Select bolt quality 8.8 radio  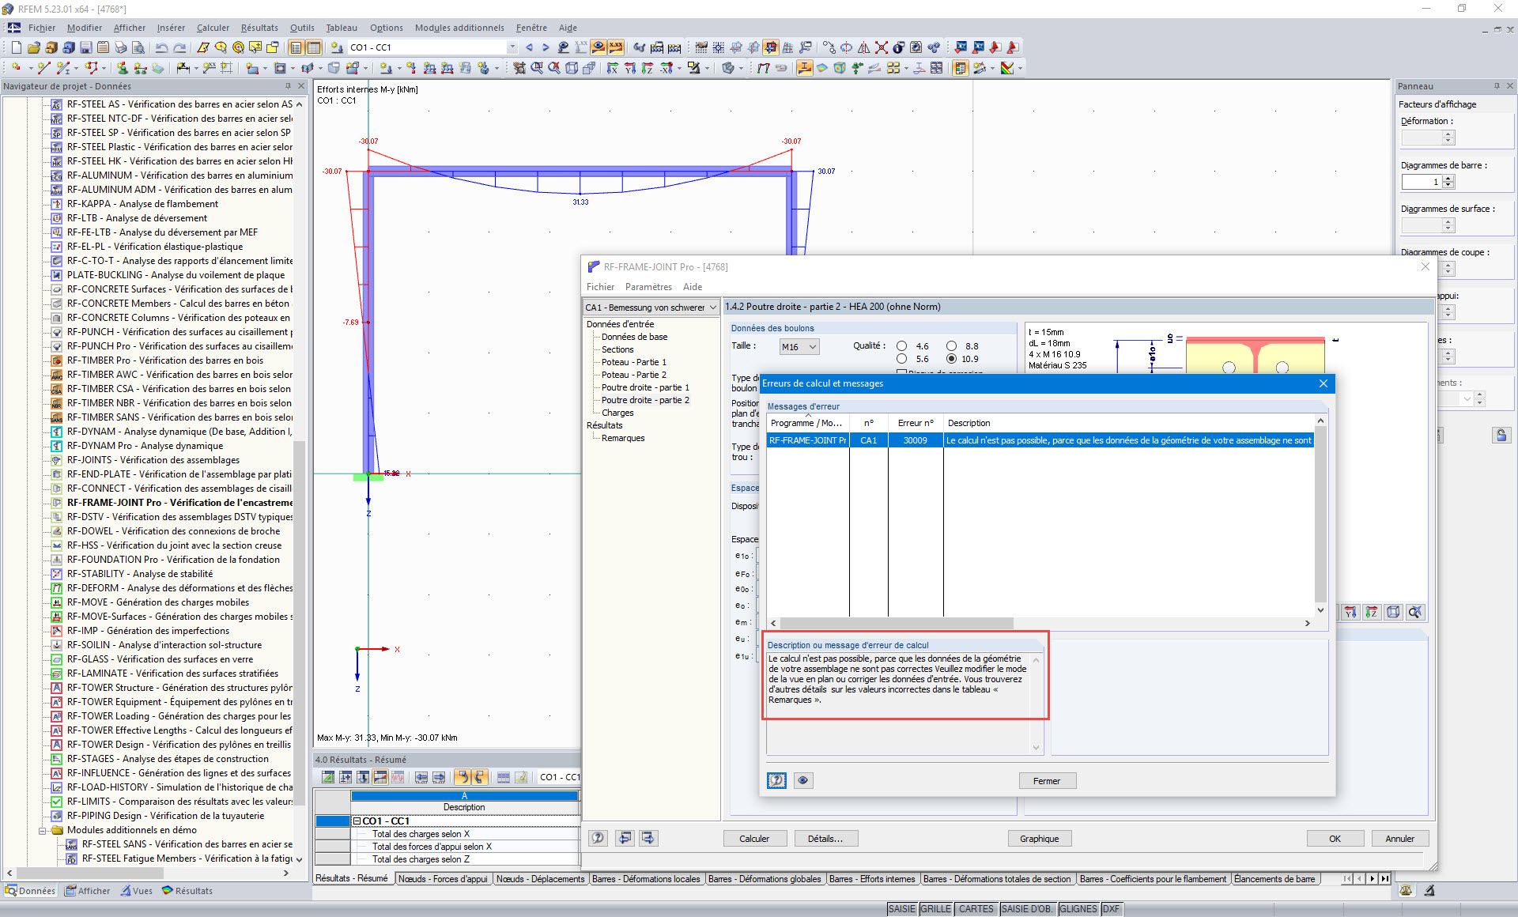pyautogui.click(x=951, y=346)
